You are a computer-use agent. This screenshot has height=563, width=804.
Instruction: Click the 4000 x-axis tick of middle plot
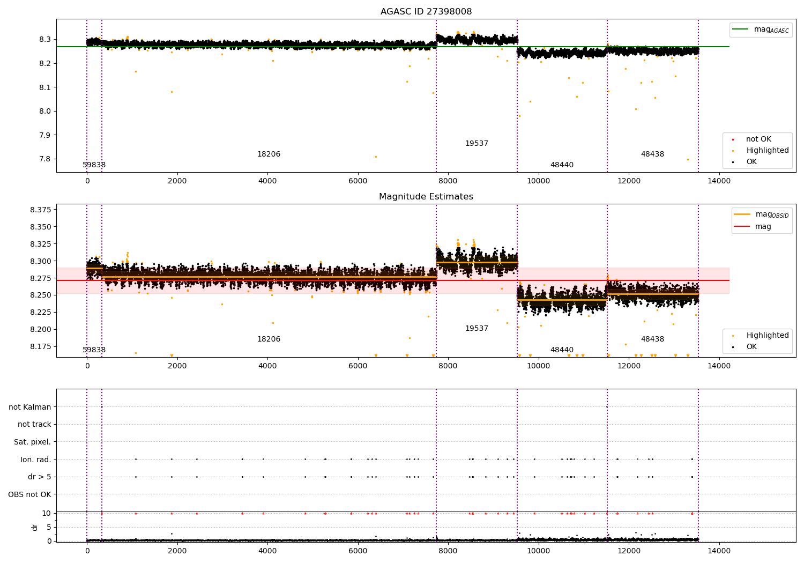(x=267, y=366)
